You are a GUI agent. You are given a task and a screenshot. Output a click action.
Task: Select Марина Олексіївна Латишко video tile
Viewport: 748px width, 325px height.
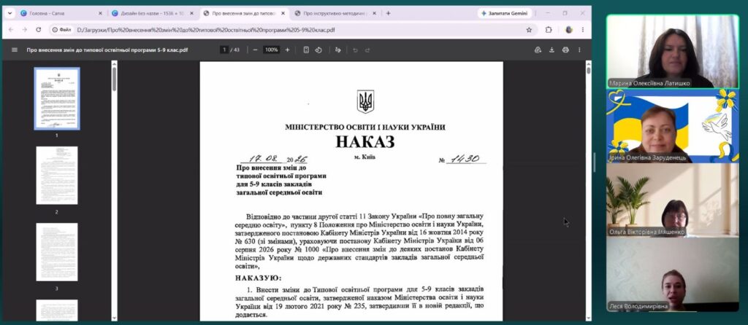672,52
